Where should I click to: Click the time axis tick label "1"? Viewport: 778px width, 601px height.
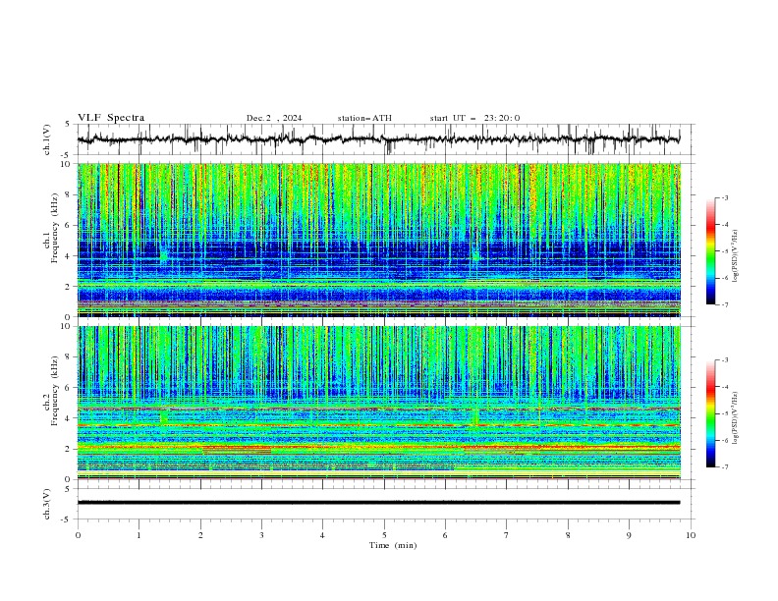[x=139, y=535]
